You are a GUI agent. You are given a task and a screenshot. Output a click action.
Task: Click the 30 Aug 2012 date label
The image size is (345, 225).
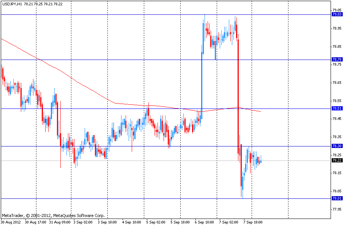(x=11, y=222)
